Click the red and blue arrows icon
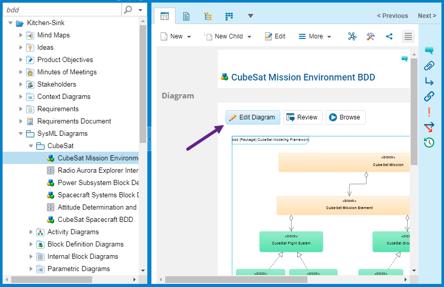The height and width of the screenshot is (287, 444). click(x=429, y=127)
